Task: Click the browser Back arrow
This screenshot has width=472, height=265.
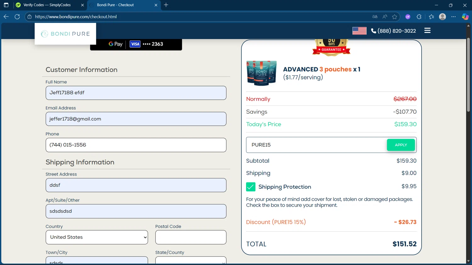Action: click(x=6, y=17)
